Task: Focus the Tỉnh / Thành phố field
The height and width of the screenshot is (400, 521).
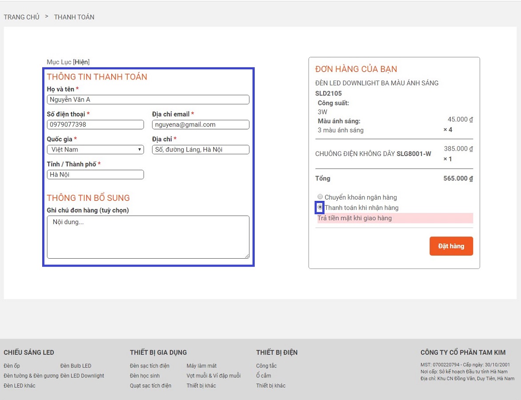Action: [x=95, y=175]
